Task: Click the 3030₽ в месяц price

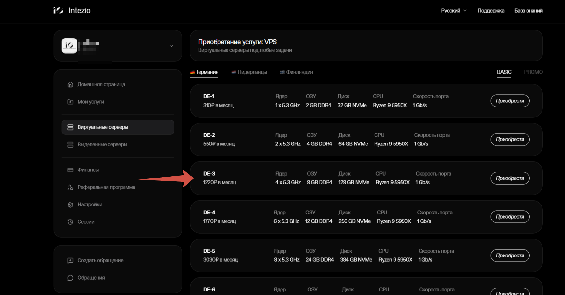Action: click(x=220, y=260)
